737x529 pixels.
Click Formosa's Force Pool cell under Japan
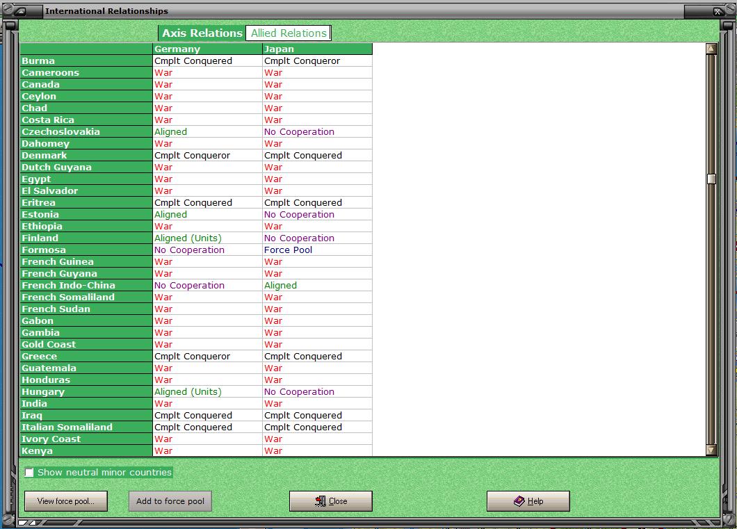pyautogui.click(x=317, y=250)
